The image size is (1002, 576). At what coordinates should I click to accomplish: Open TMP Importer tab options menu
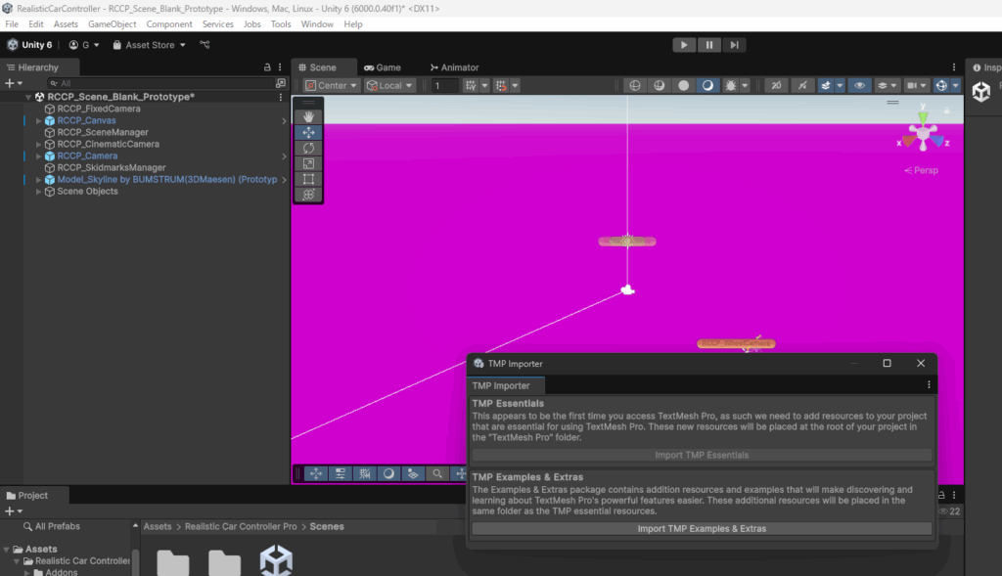929,384
